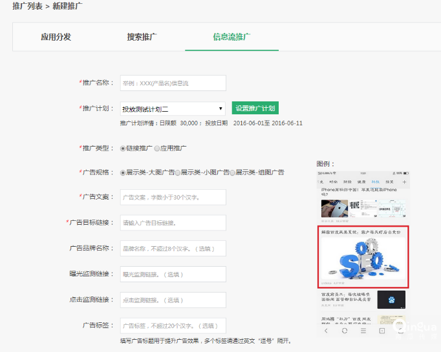Click the 推广计划详情 date range text
Image resolution: width=441 pixels, height=352 pixels.
point(268,123)
